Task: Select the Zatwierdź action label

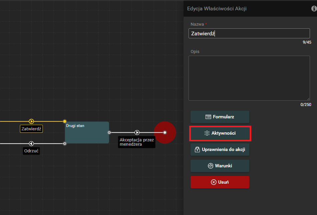Action: pos(31,129)
